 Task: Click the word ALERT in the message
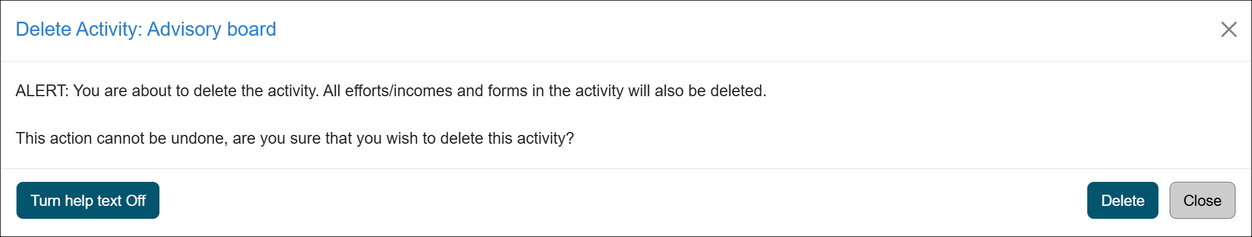click(41, 91)
